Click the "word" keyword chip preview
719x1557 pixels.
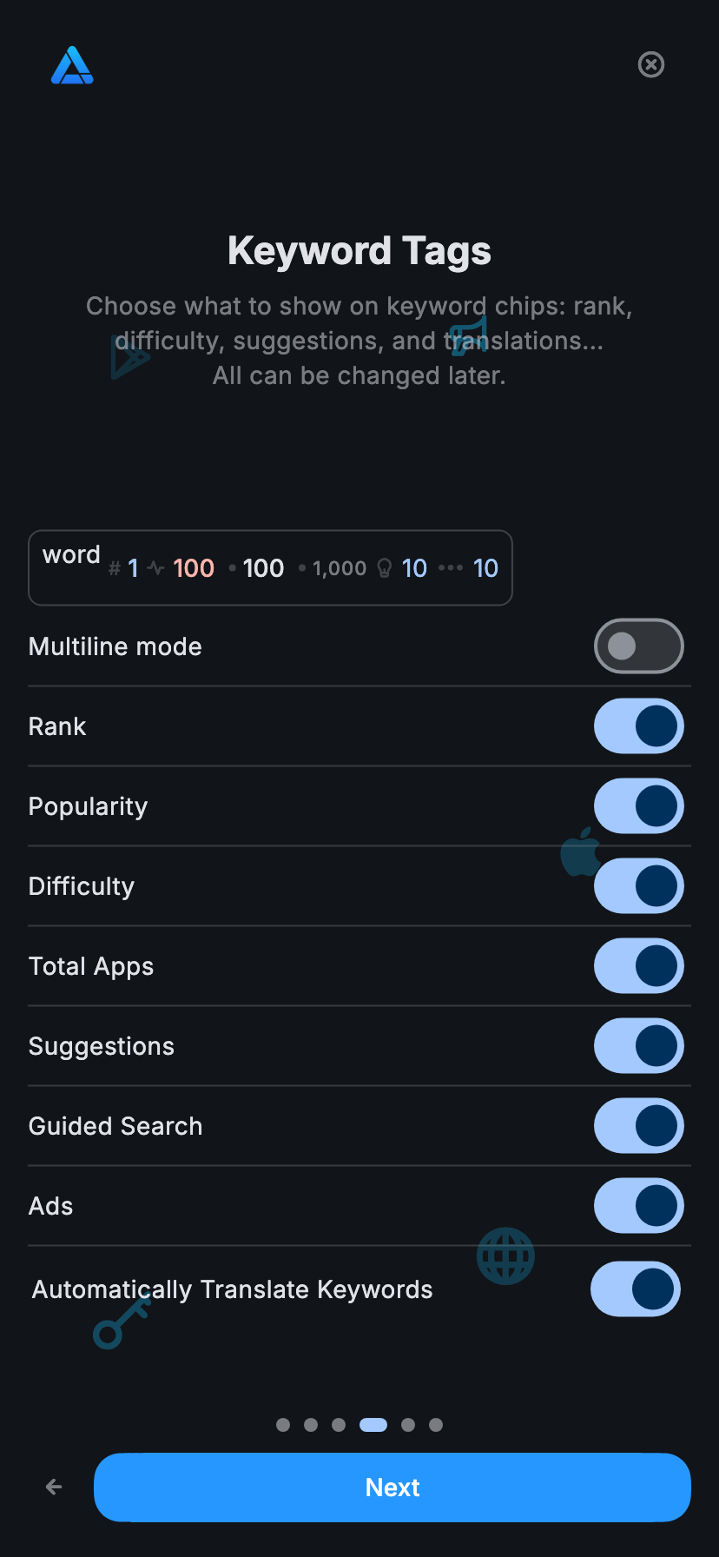coord(270,567)
